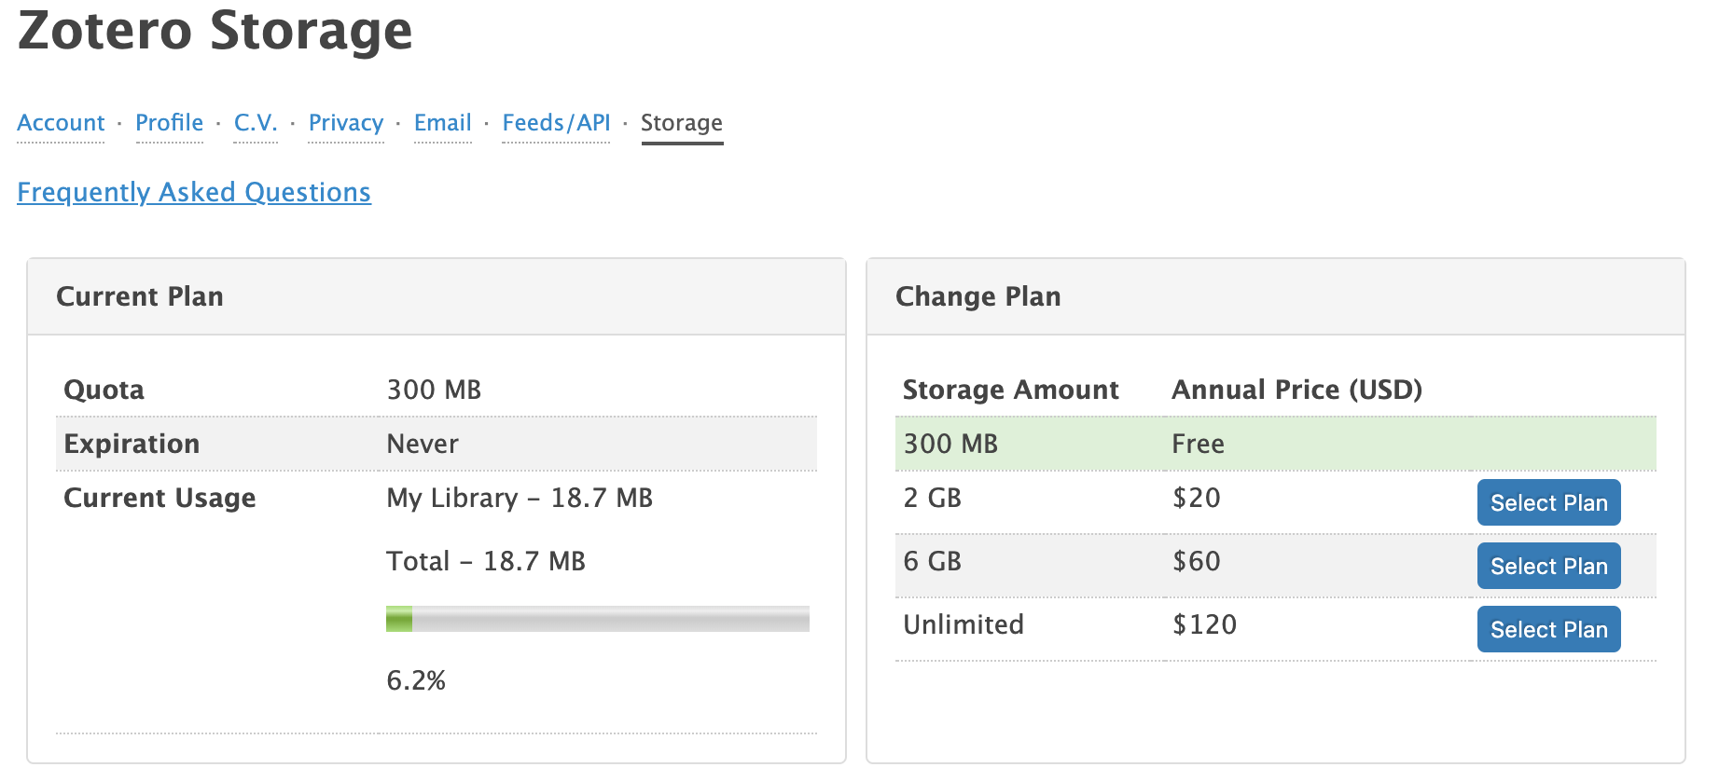Click the "$20" annual price cell

(x=1196, y=498)
